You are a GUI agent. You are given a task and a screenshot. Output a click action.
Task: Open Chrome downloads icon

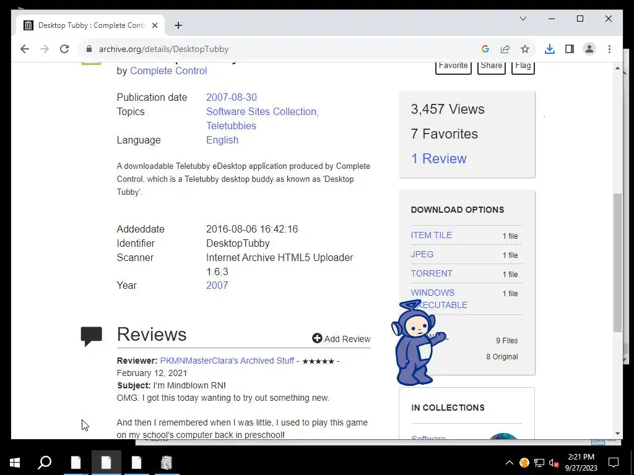[550, 49]
